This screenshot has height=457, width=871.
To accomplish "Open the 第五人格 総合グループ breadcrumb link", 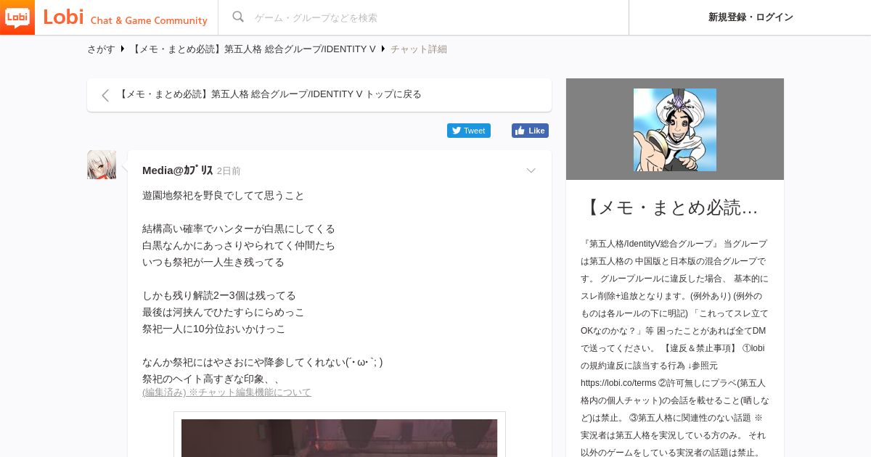I will [254, 49].
